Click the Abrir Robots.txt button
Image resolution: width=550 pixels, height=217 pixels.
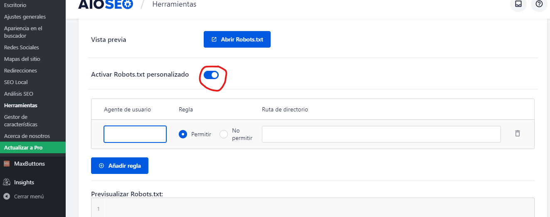[237, 39]
